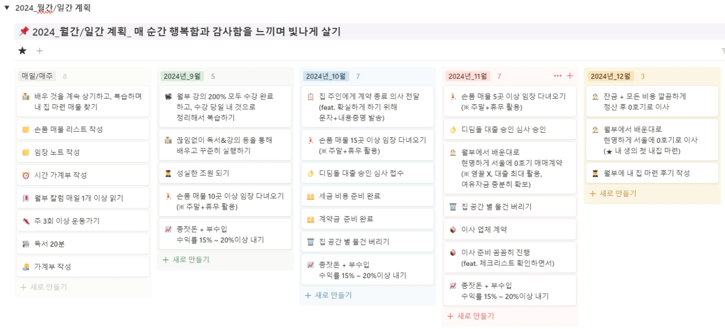Screen dimensions: 725x329
Task: Click the trash bin icon on October 집 공간 별 물건 버리기
Action: coord(310,242)
